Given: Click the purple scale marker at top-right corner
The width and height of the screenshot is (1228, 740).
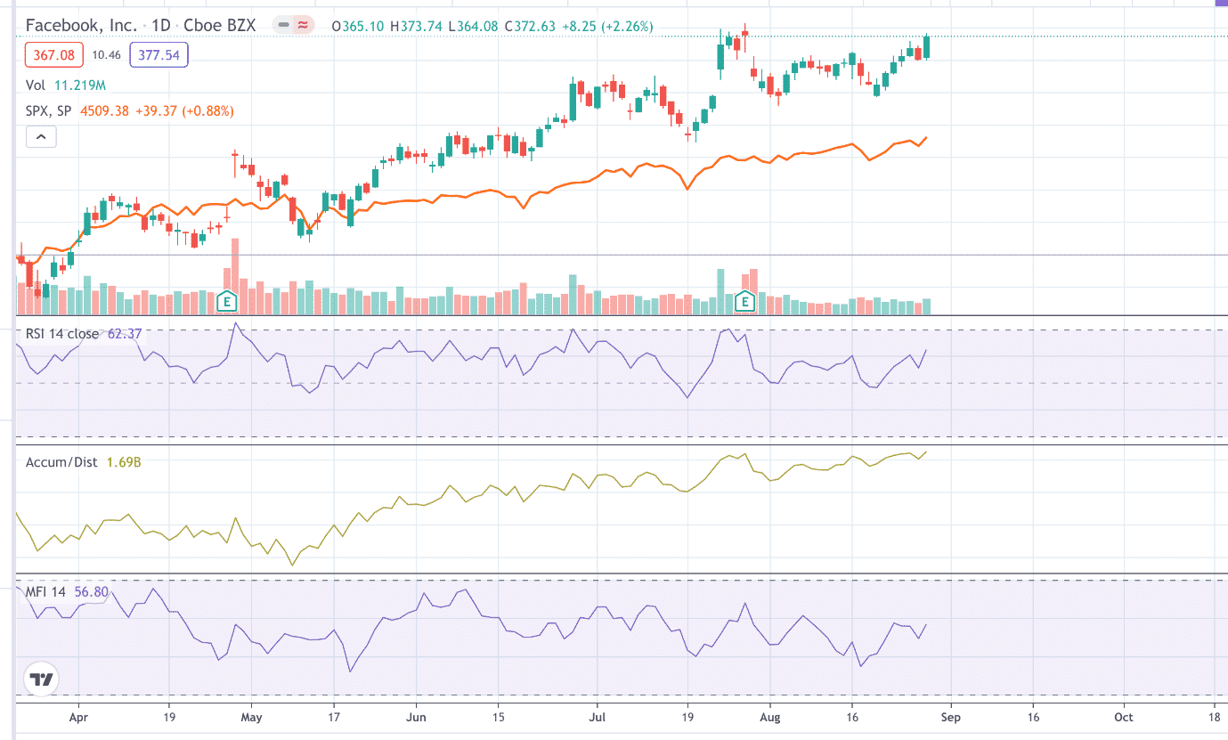Looking at the screenshot, I should 1220,4.
